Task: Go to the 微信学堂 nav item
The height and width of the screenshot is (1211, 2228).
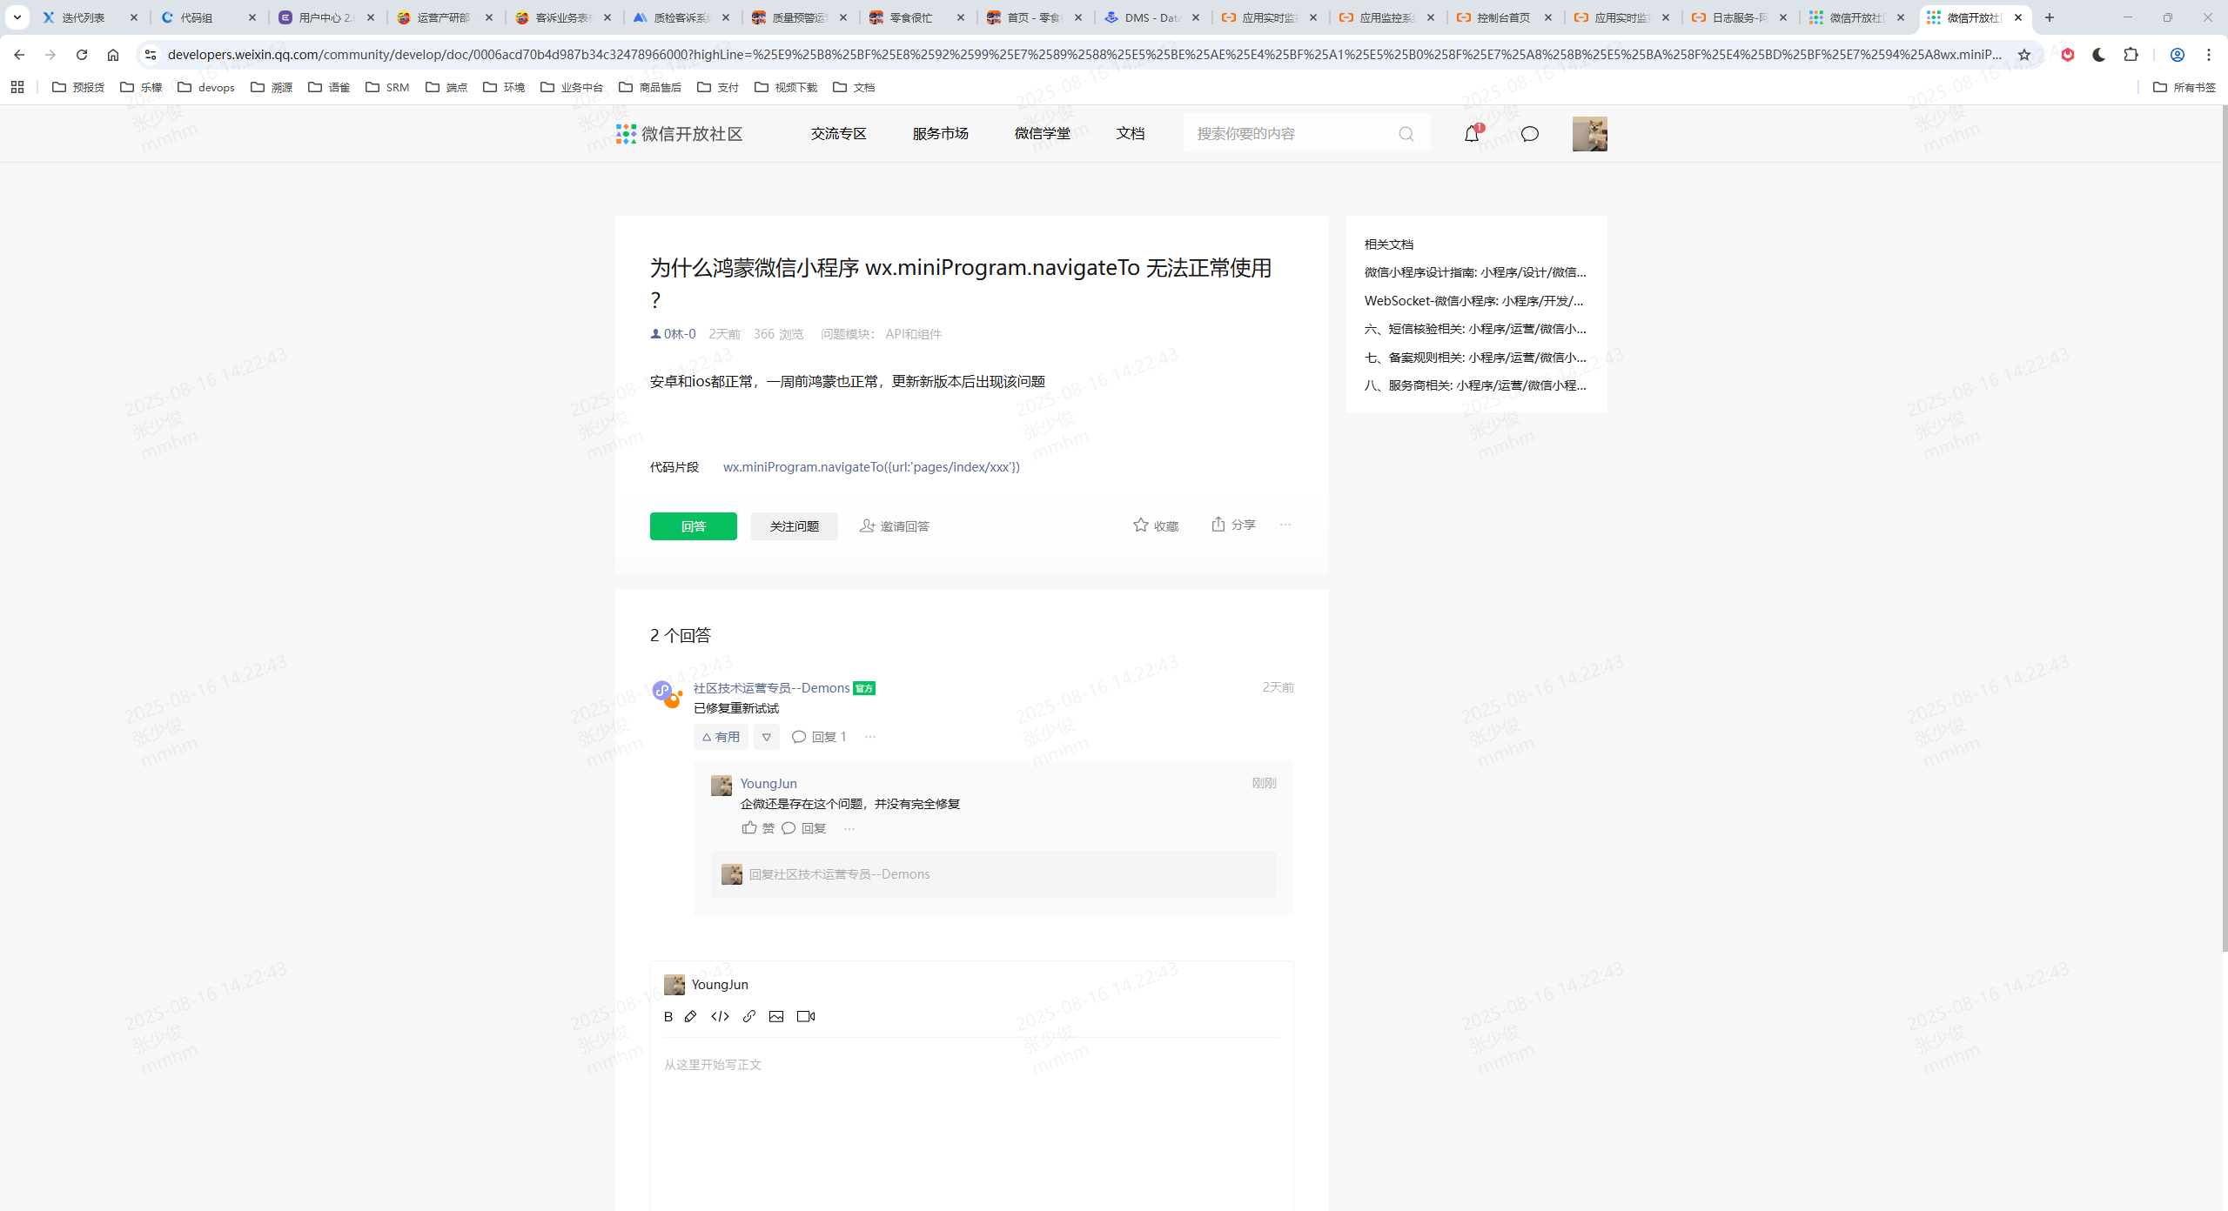Action: click(1042, 133)
